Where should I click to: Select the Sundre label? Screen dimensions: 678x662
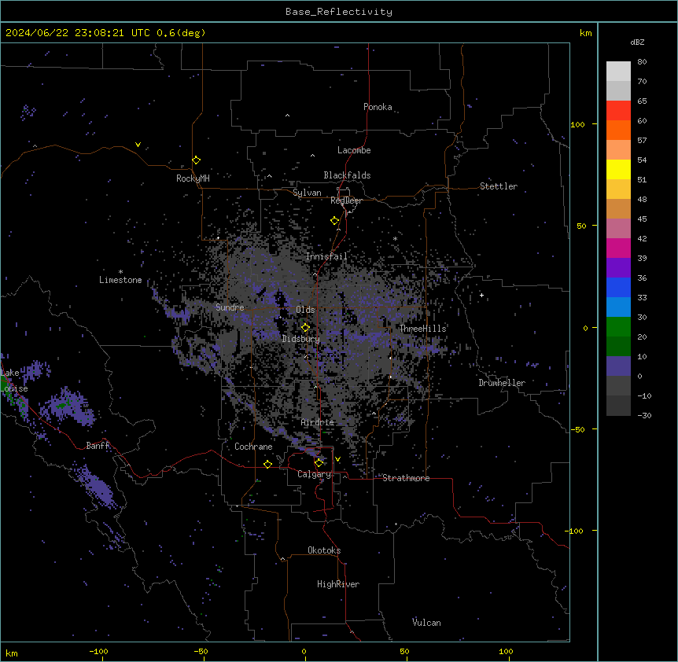tap(230, 307)
